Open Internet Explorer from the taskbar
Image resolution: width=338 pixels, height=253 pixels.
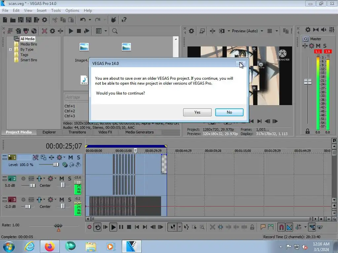click(x=29, y=246)
